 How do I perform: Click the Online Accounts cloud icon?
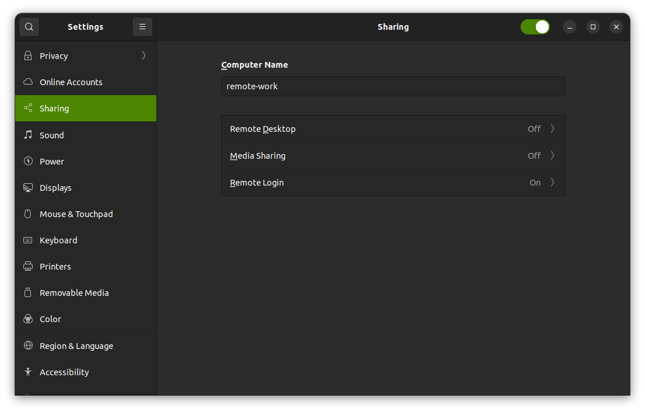[x=27, y=82]
